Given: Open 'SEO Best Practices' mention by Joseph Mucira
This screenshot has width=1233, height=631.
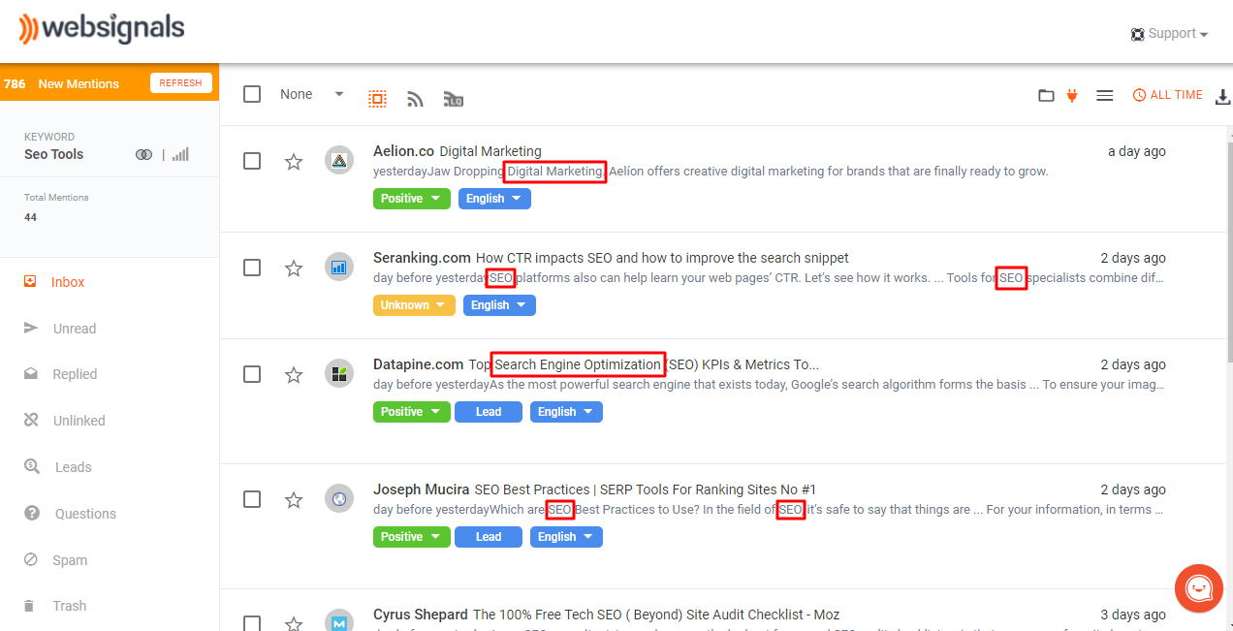Looking at the screenshot, I should [646, 489].
